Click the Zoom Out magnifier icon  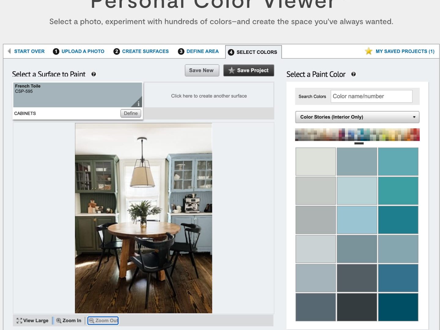(91, 321)
